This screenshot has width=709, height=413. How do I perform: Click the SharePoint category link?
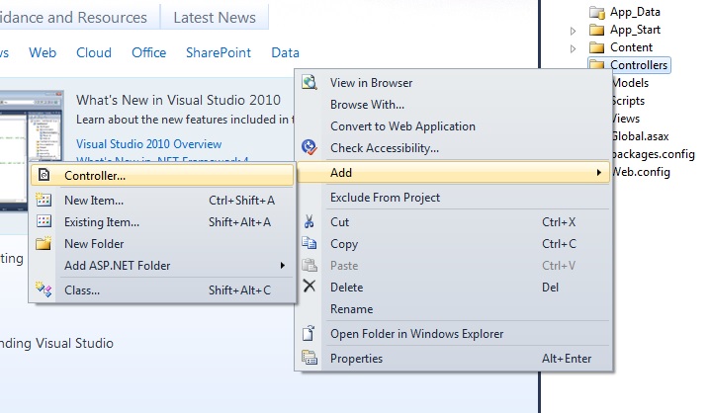pos(219,52)
